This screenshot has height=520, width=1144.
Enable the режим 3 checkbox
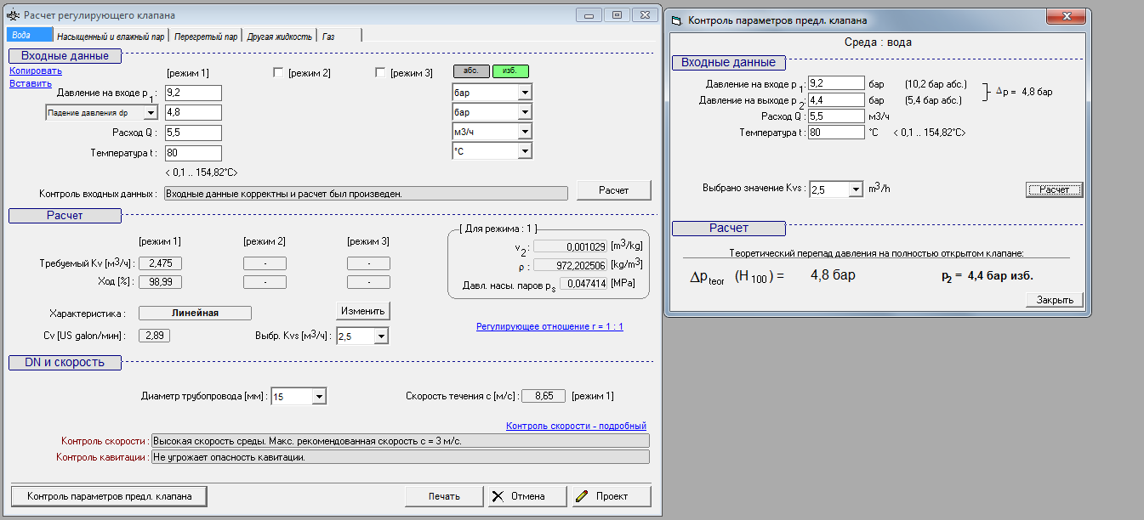(380, 73)
